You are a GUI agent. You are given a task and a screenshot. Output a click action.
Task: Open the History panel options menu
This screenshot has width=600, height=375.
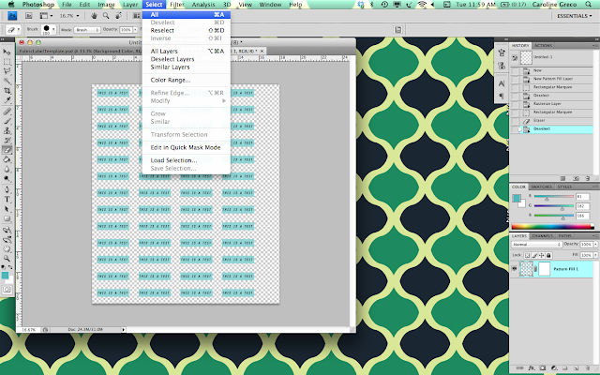pyautogui.click(x=594, y=46)
